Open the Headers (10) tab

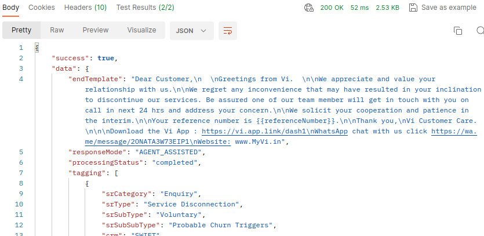point(85,8)
